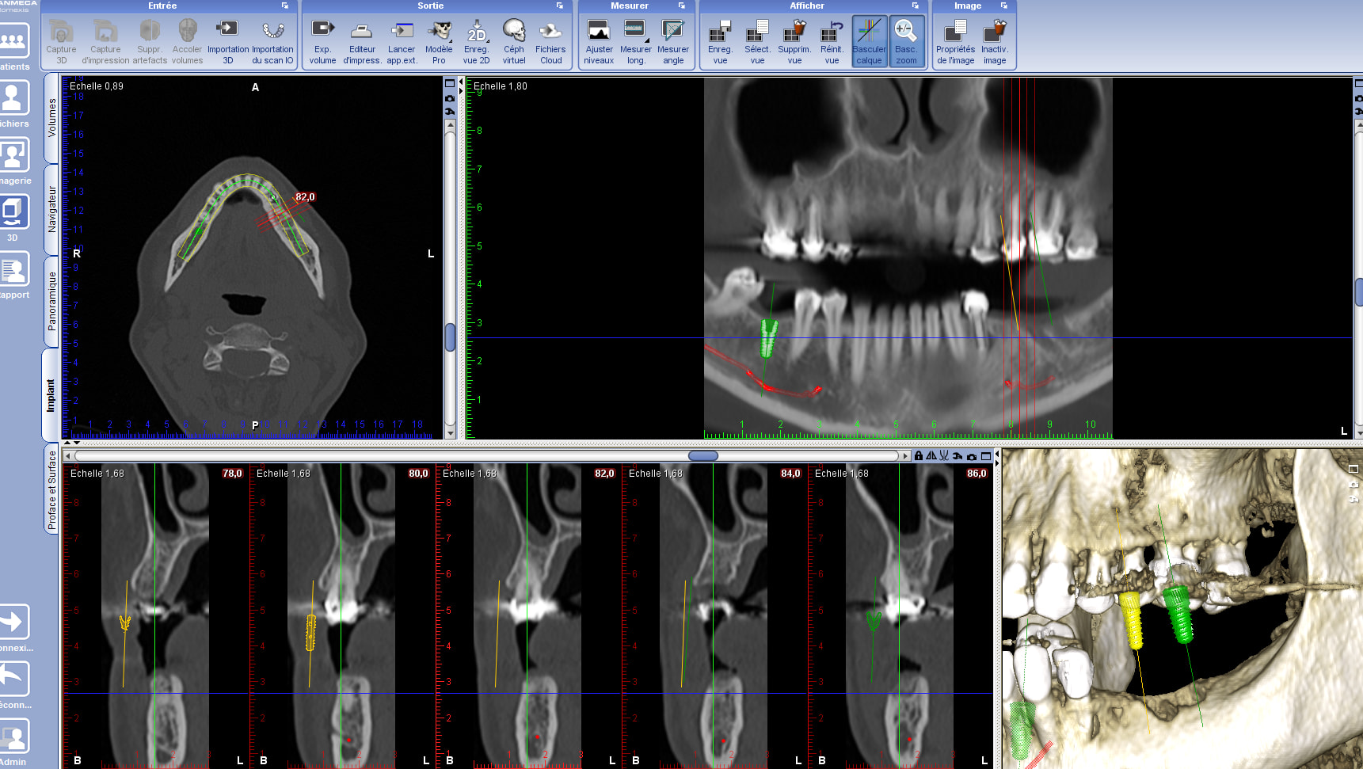
Task: Click the 3D sidebar button
Action: pos(13,217)
